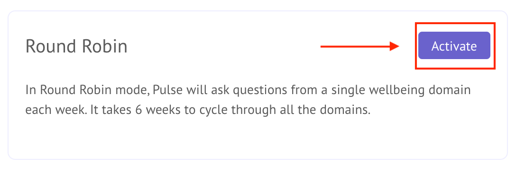Click the red highlight box border
This screenshot has height=174, width=516.
(455, 23)
